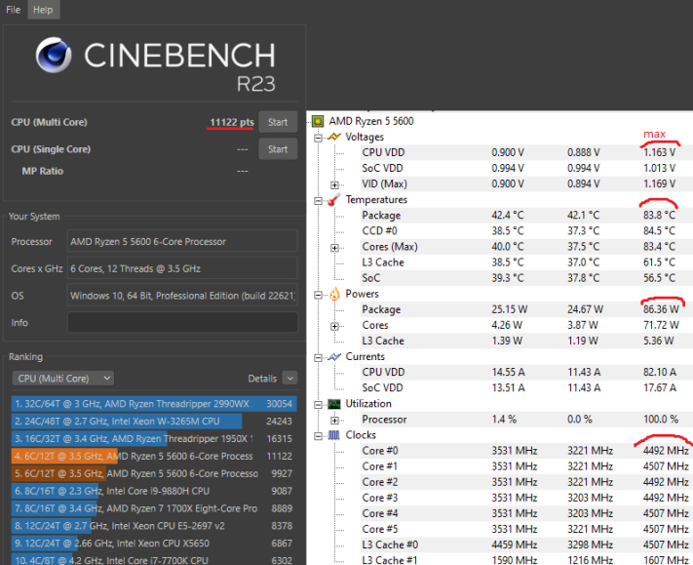Click the Temperatures thermometer icon

coord(334,199)
